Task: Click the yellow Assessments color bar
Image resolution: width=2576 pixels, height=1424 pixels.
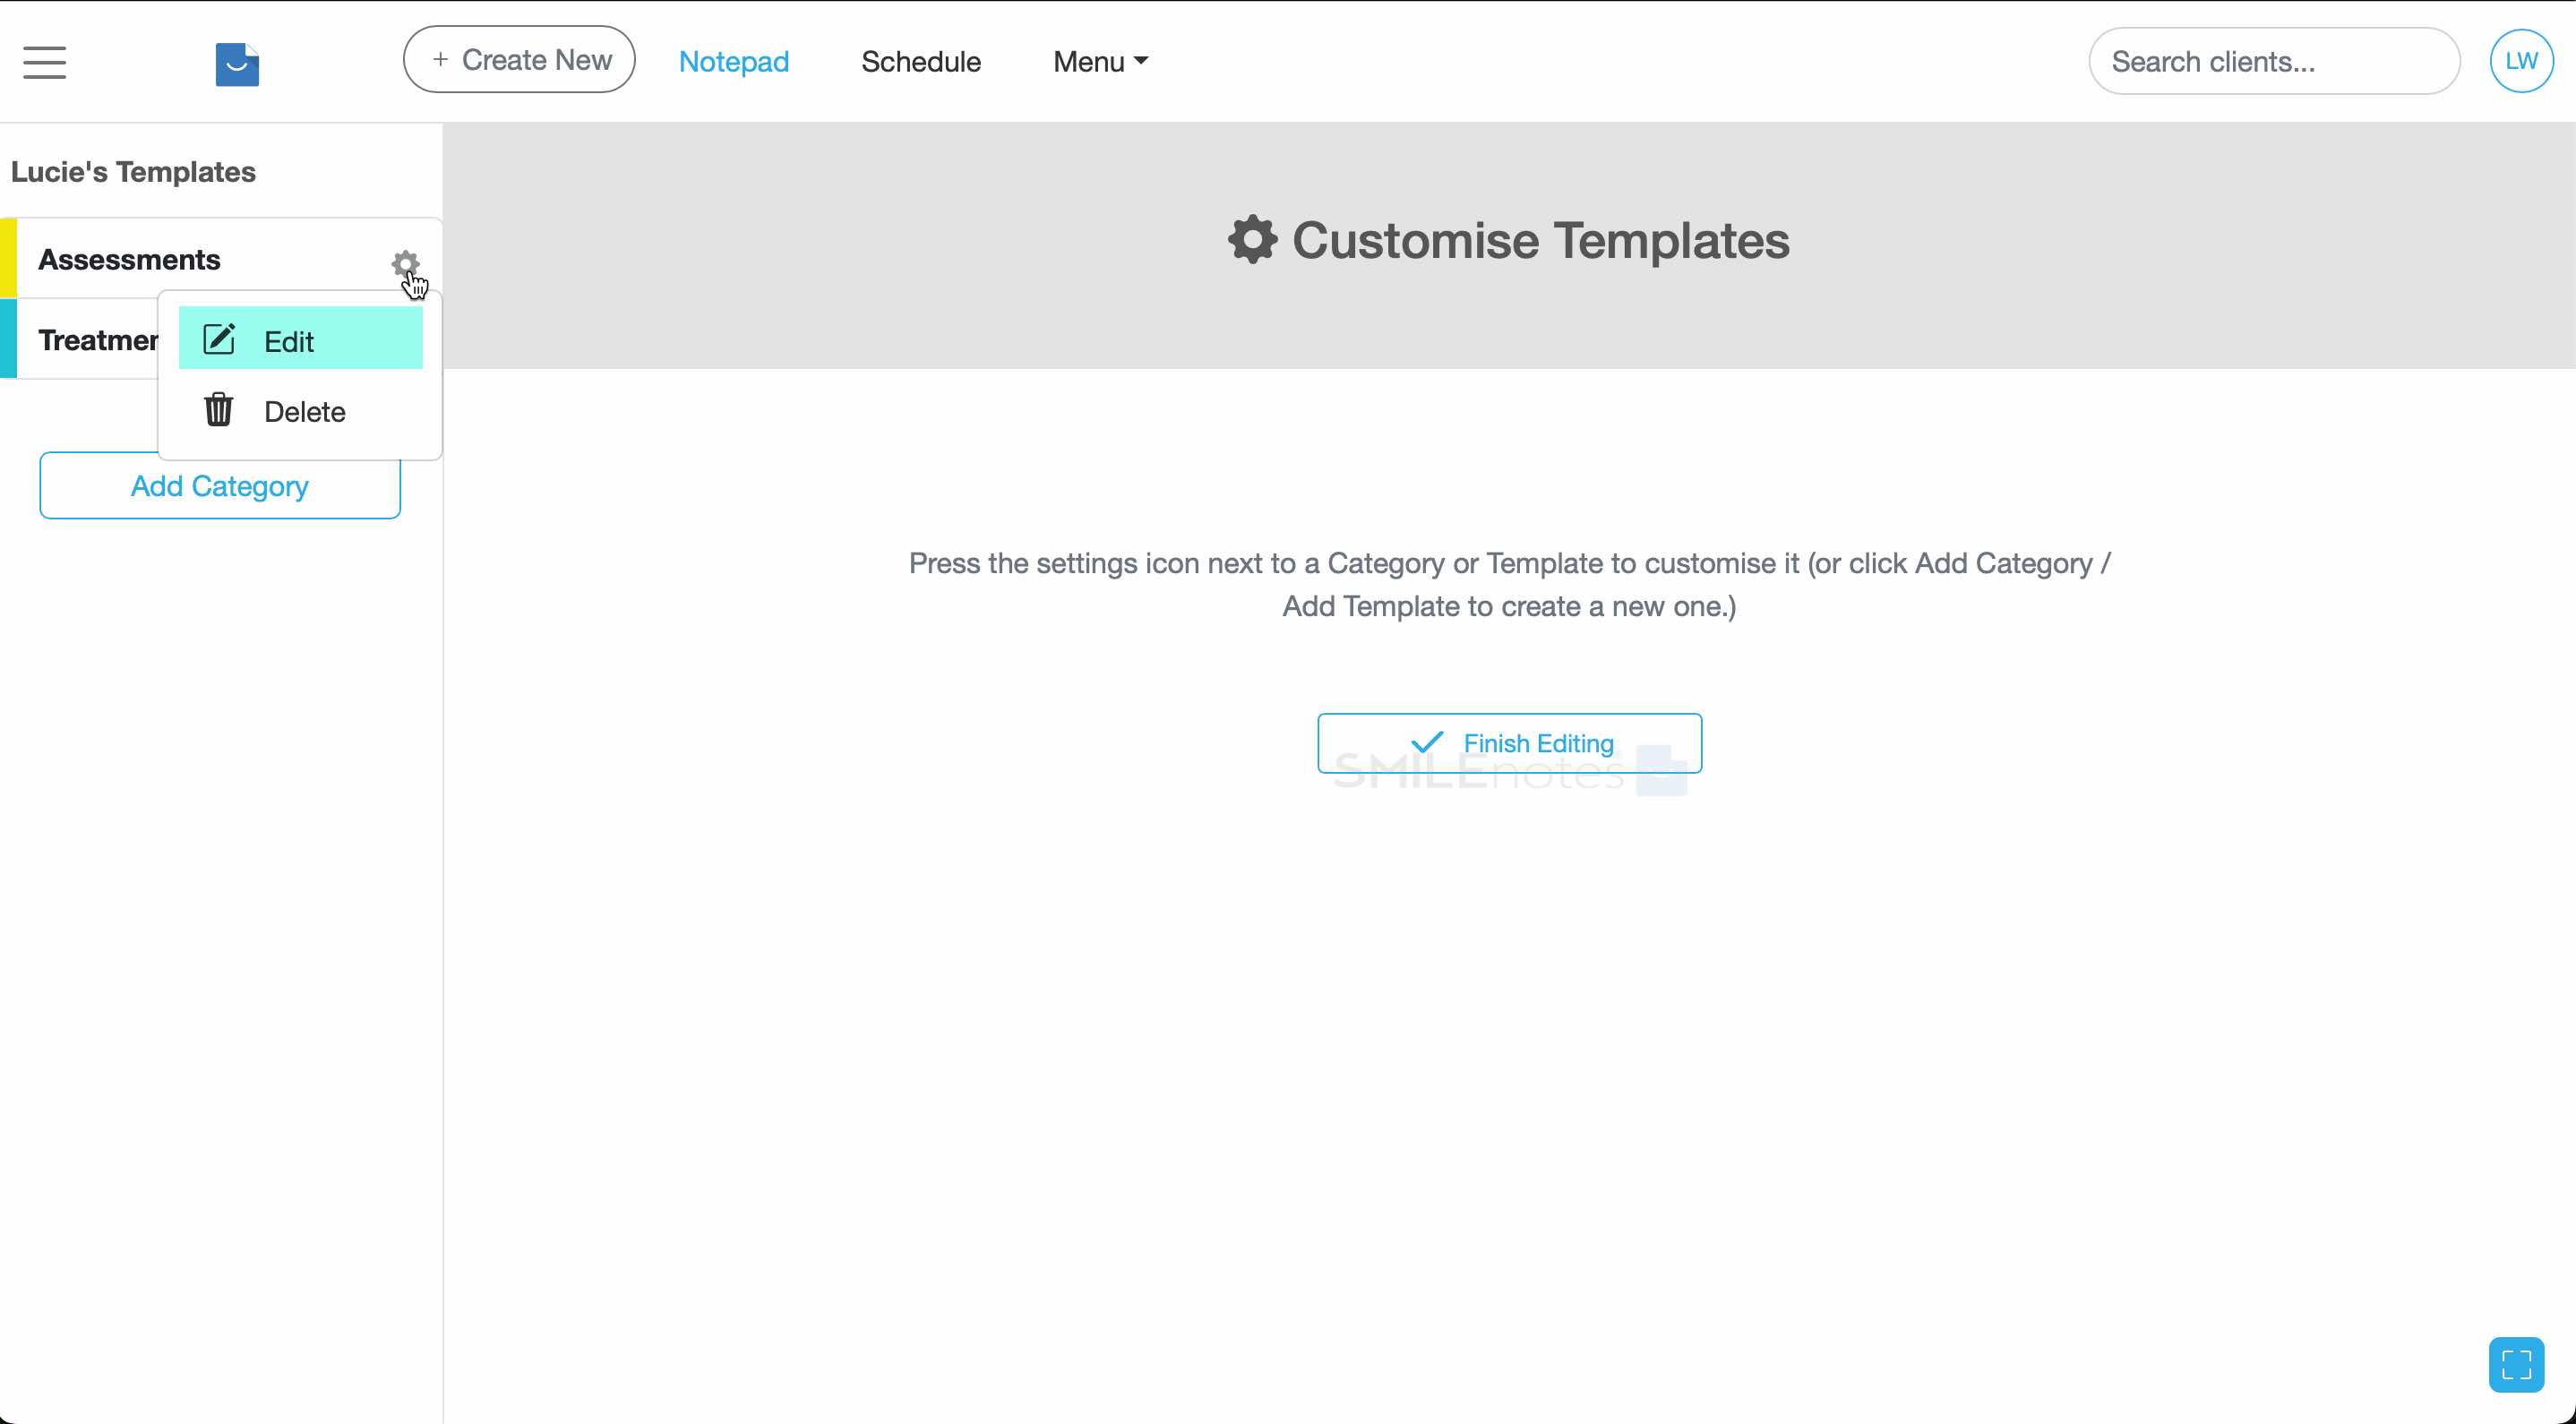Action: coord(8,258)
